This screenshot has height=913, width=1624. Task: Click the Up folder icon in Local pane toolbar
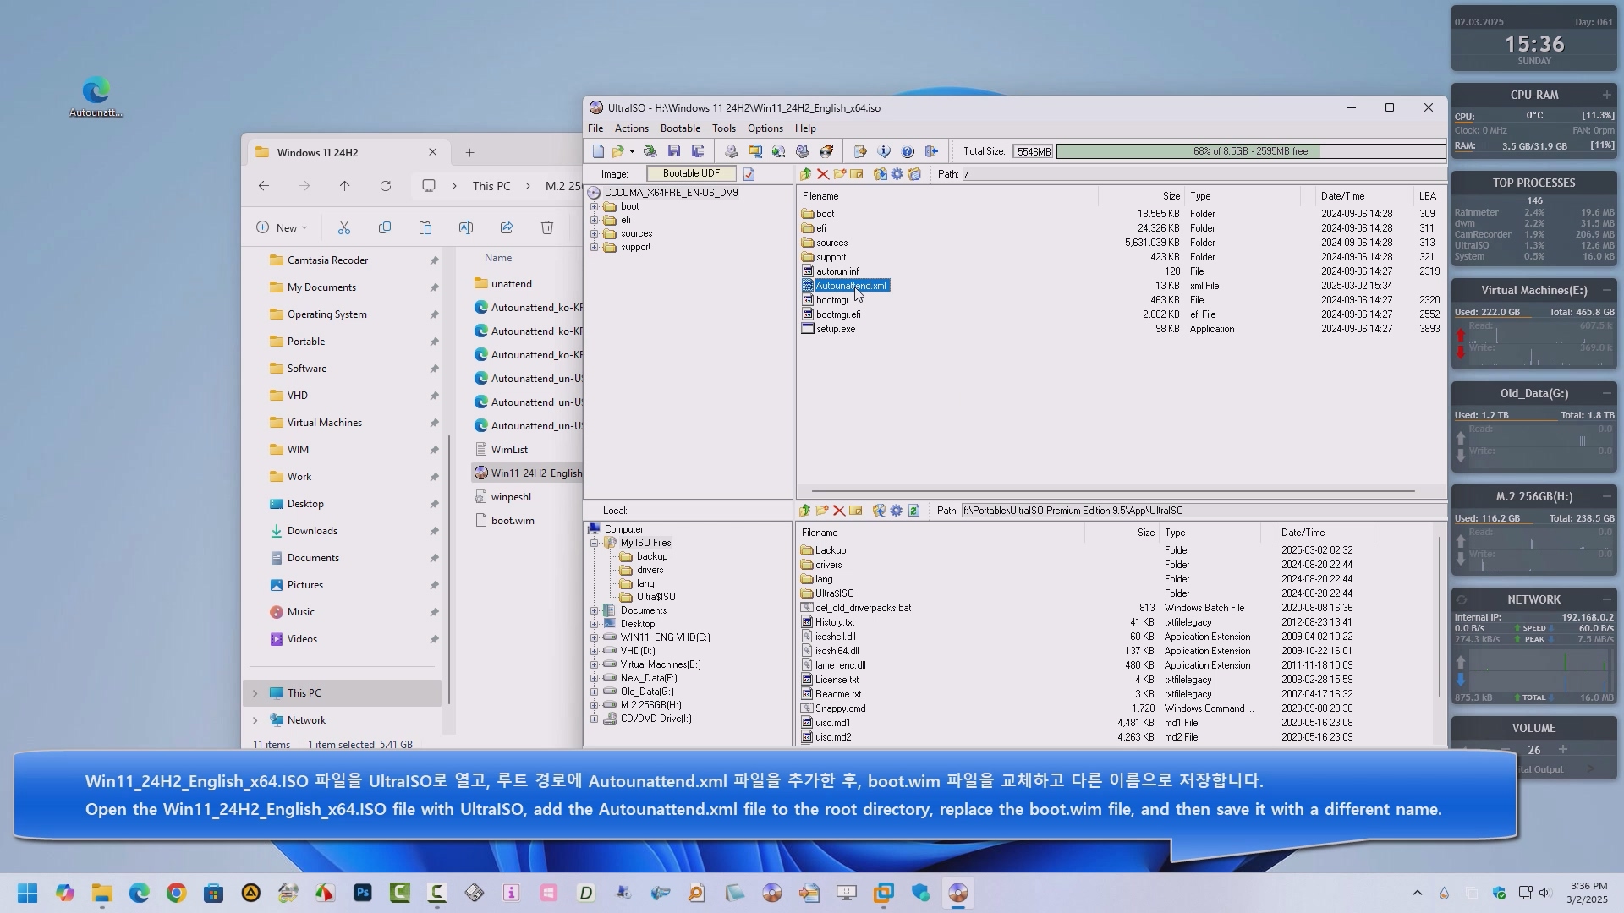pos(804,511)
